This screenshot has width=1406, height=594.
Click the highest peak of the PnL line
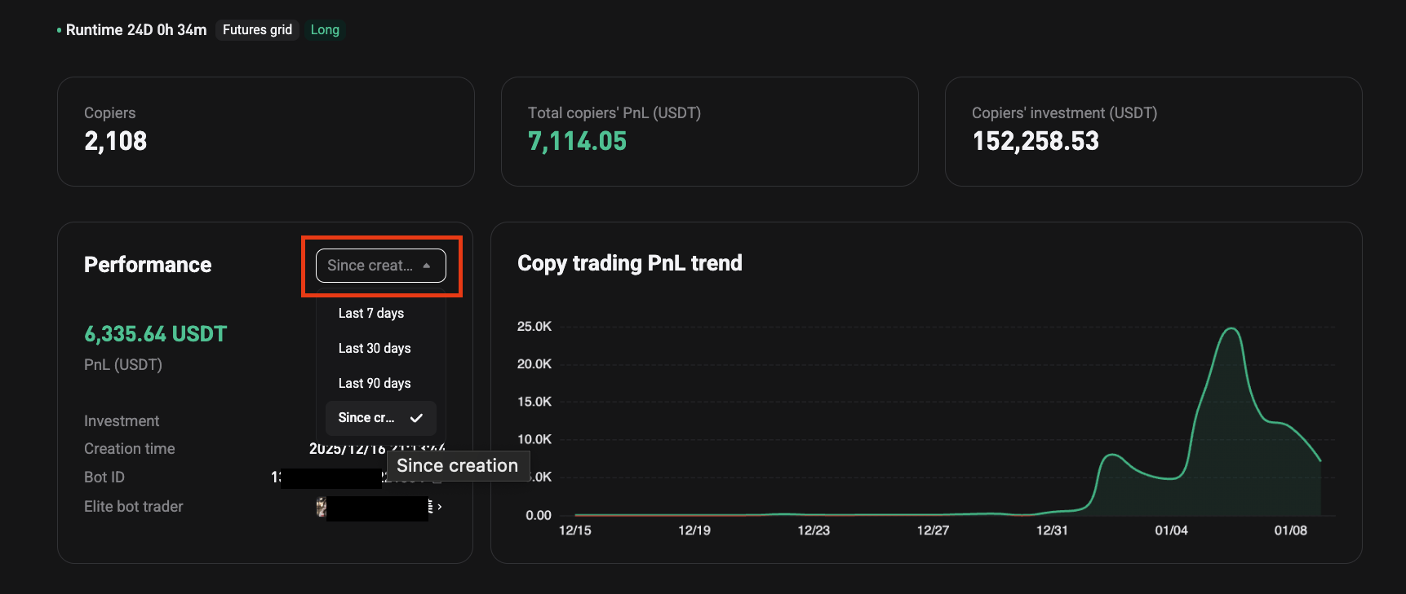(1231, 328)
